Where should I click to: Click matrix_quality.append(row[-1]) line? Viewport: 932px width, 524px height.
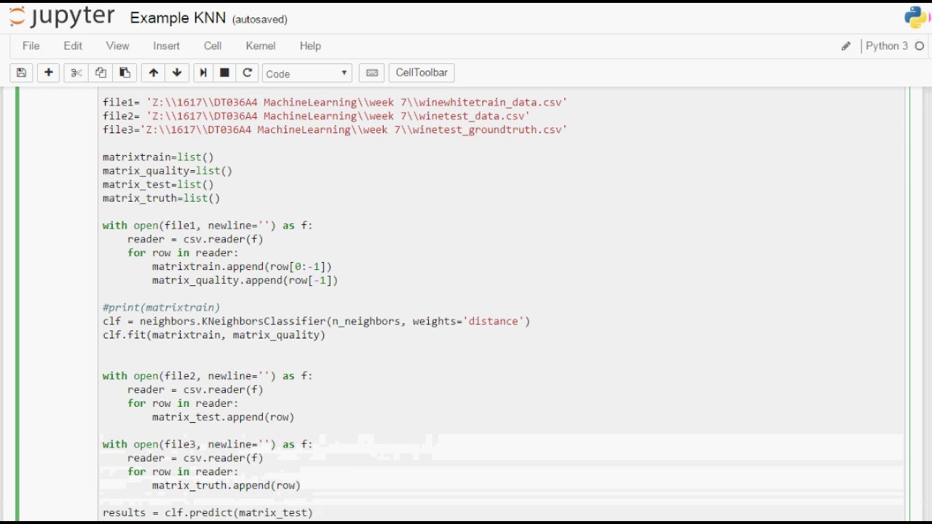(245, 281)
